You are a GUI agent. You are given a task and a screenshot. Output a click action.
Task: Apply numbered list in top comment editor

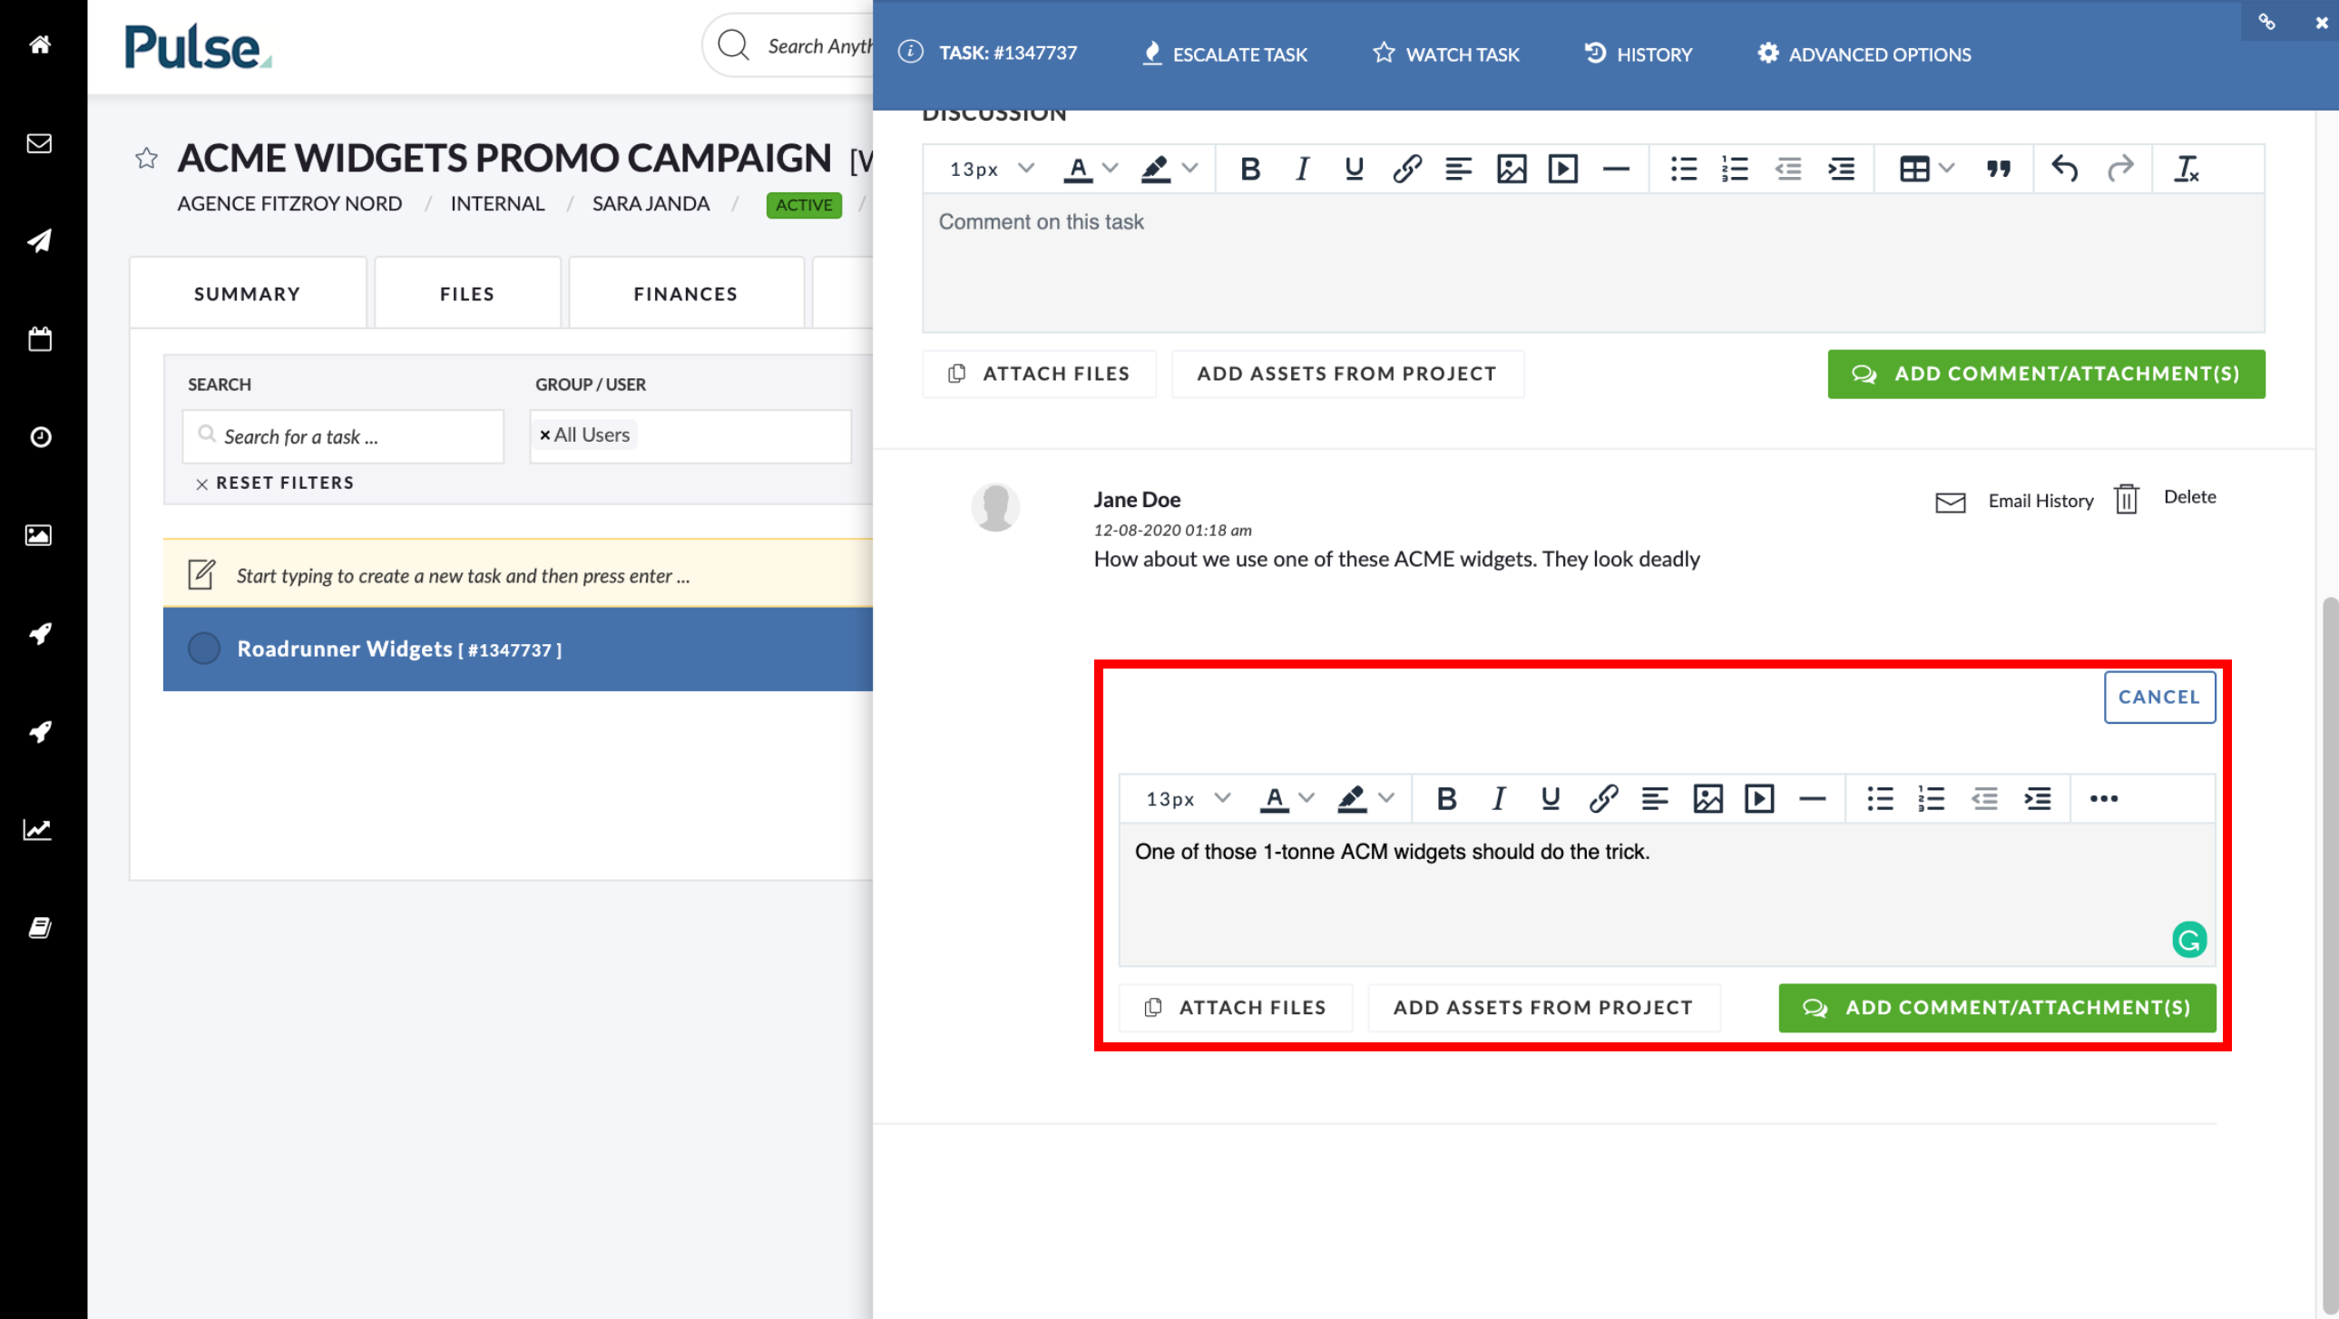pos(1735,169)
